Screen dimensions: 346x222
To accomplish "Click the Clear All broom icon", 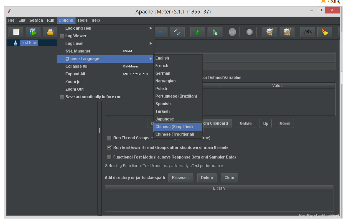I will [287, 32].
